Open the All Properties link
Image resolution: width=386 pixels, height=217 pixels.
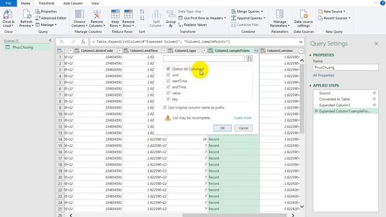pyautogui.click(x=323, y=75)
